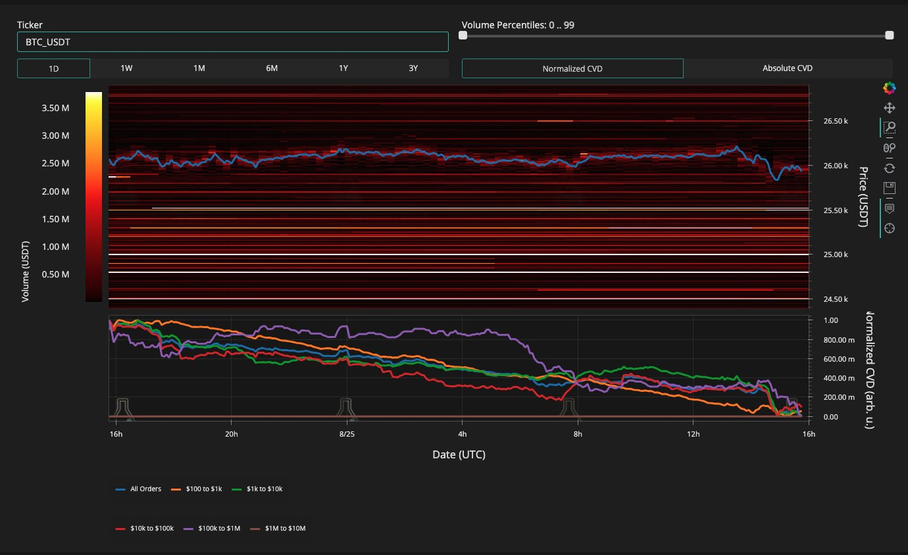The height and width of the screenshot is (555, 908).
Task: Select Normalized CVD mode
Action: (x=572, y=68)
